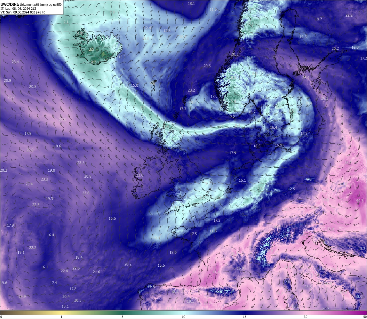This screenshot has width=367, height=319.
Task: Click the 23.0 value over Ireland
Action: (139, 175)
